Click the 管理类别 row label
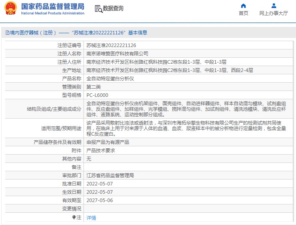This screenshot has height=225, width=296. tap(72, 87)
